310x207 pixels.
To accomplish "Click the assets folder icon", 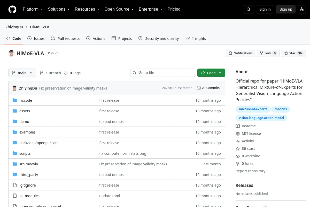I will point(15,111).
